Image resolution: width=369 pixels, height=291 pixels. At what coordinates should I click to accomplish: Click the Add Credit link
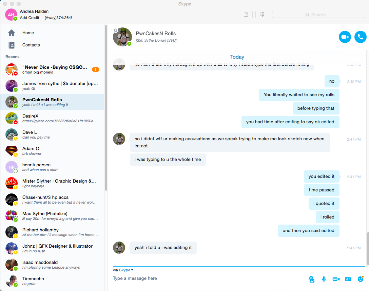[30, 18]
